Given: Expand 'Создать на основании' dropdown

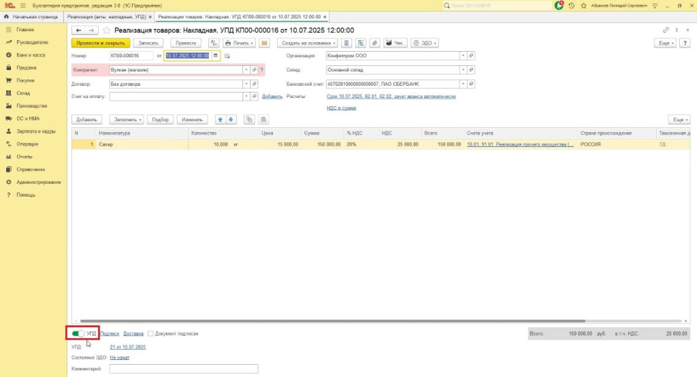Looking at the screenshot, I should 308,43.
